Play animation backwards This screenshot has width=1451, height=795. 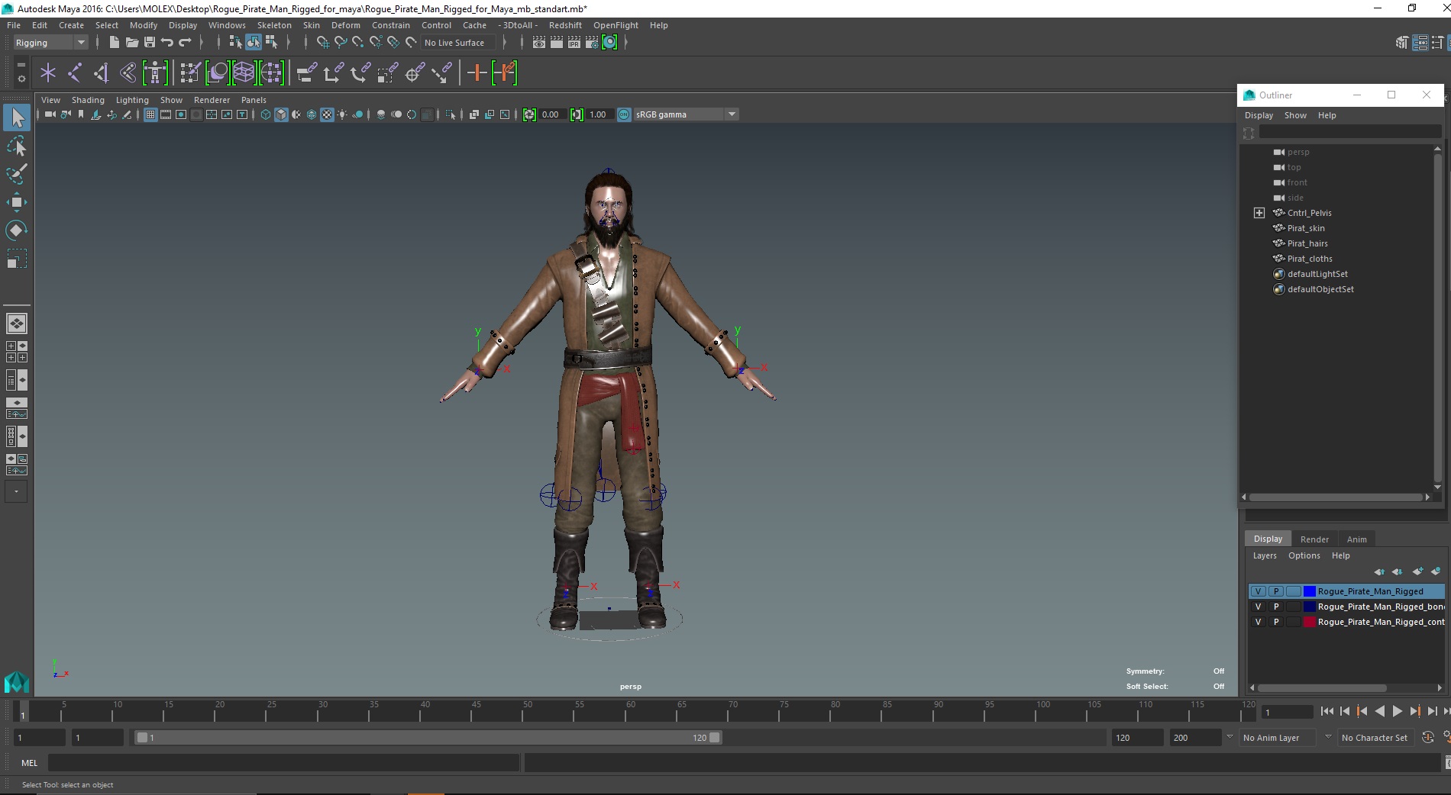point(1379,711)
